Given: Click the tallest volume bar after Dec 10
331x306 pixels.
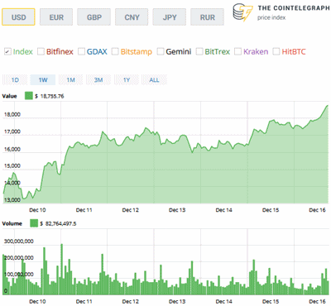Looking at the screenshot, I should coord(61,270).
